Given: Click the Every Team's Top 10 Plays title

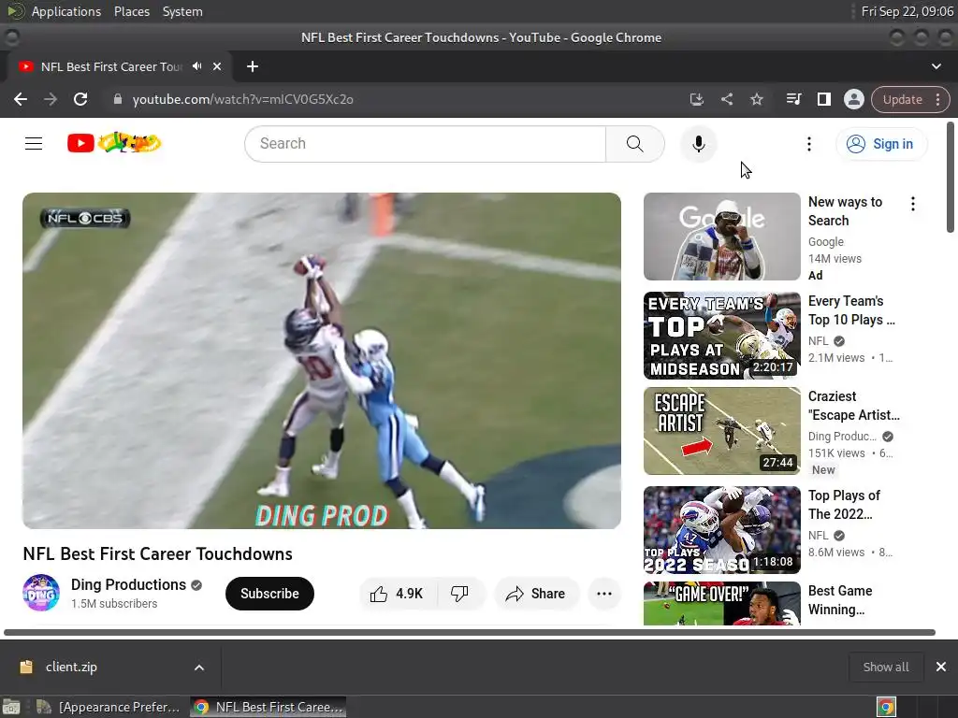Looking at the screenshot, I should pyautogui.click(x=851, y=310).
